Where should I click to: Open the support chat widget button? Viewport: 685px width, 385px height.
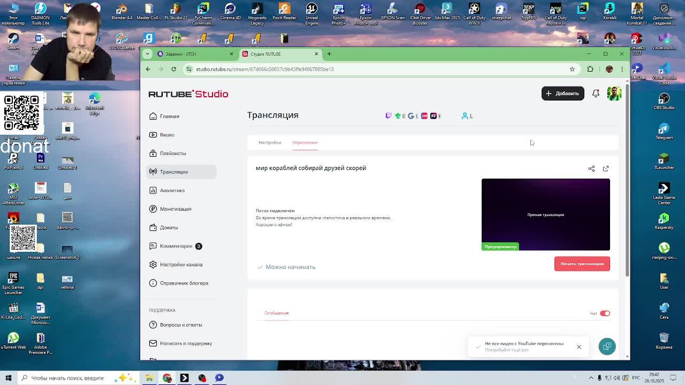(607, 346)
